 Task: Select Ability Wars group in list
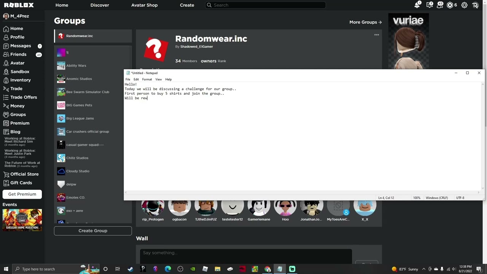(93, 65)
